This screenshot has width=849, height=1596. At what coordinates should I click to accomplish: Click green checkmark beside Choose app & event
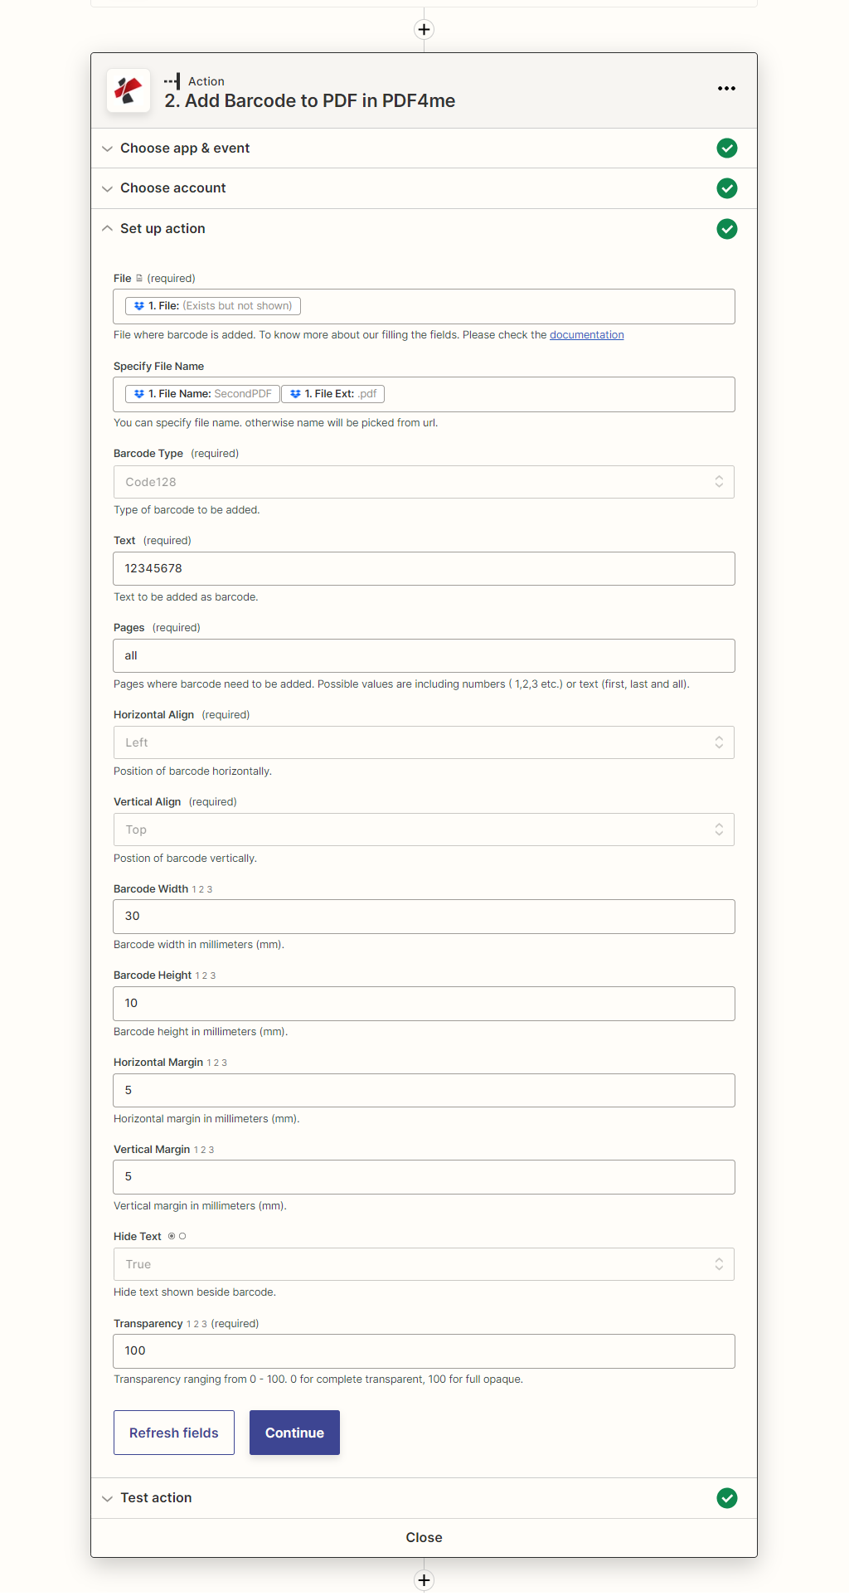point(726,148)
